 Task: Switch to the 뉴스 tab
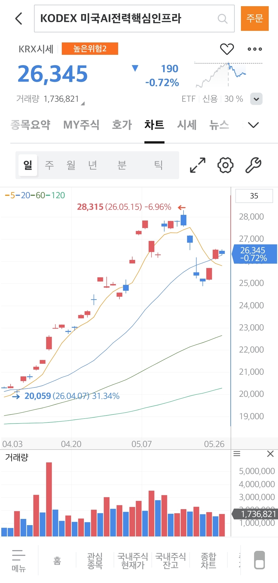pos(219,125)
